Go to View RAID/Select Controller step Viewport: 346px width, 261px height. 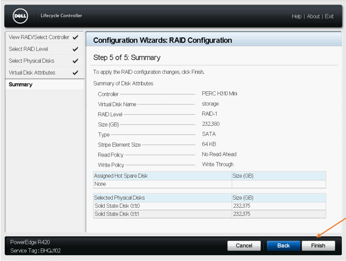[x=44, y=37]
